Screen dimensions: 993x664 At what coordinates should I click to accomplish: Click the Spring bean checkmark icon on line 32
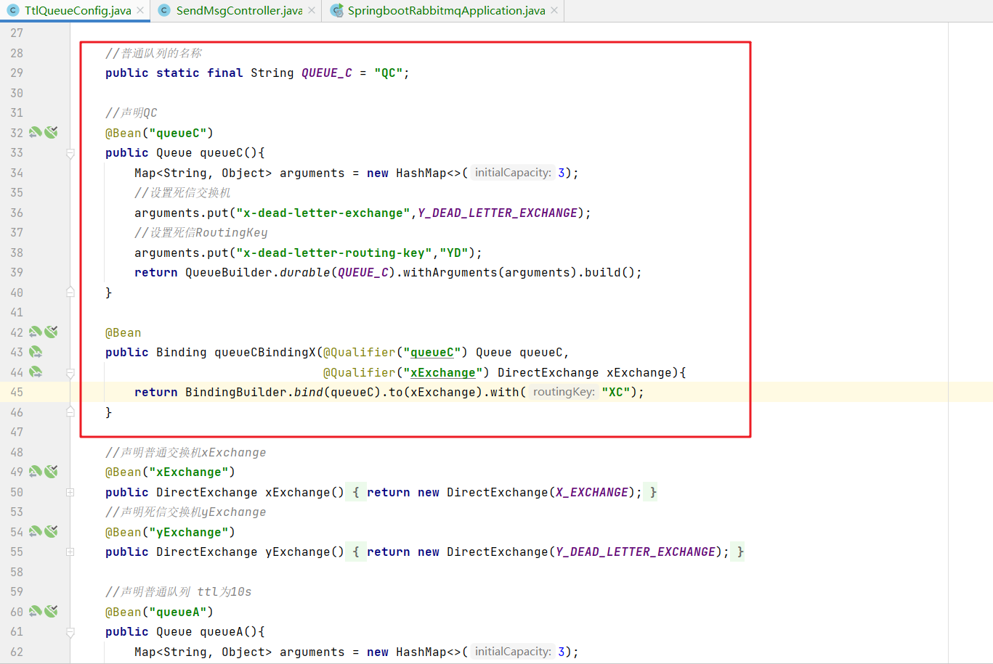[51, 133]
